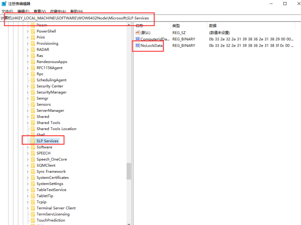Select the PowerShell folder icon

33,31
